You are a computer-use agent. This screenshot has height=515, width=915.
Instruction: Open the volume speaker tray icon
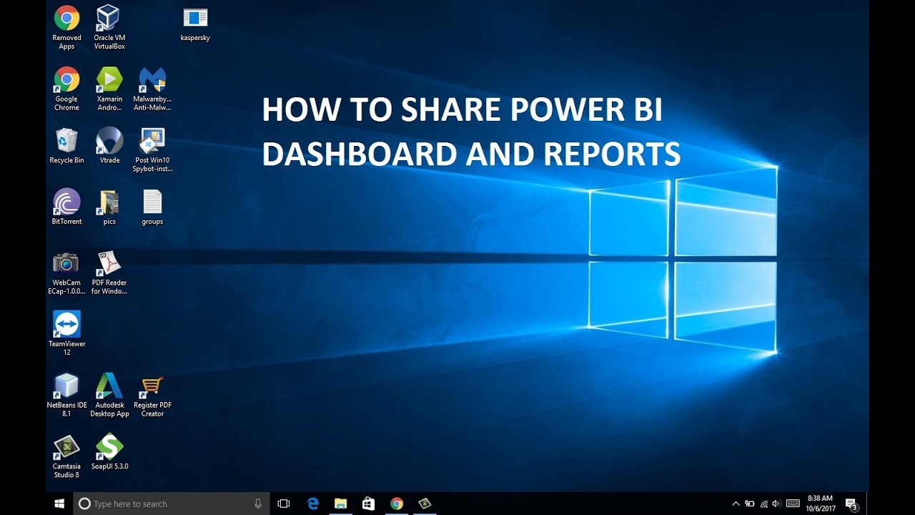pos(777,504)
